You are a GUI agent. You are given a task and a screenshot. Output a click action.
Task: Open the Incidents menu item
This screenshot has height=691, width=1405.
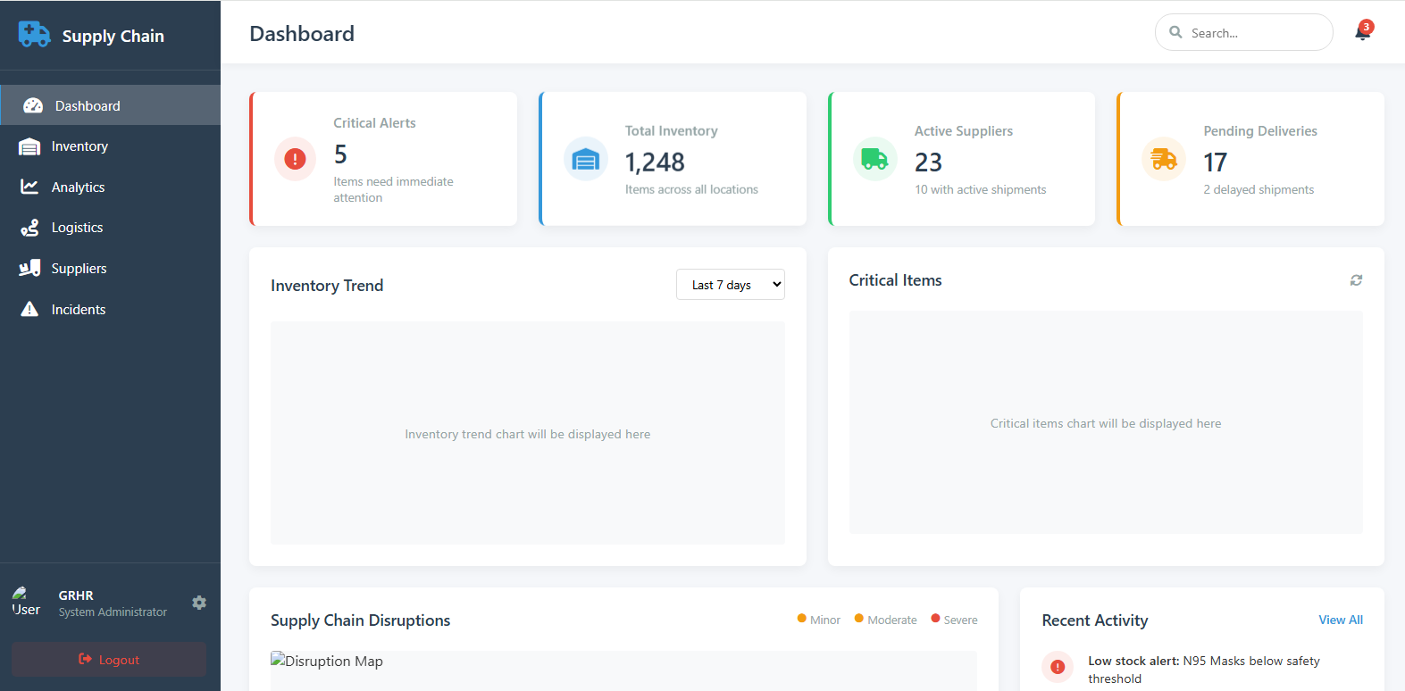pos(111,309)
